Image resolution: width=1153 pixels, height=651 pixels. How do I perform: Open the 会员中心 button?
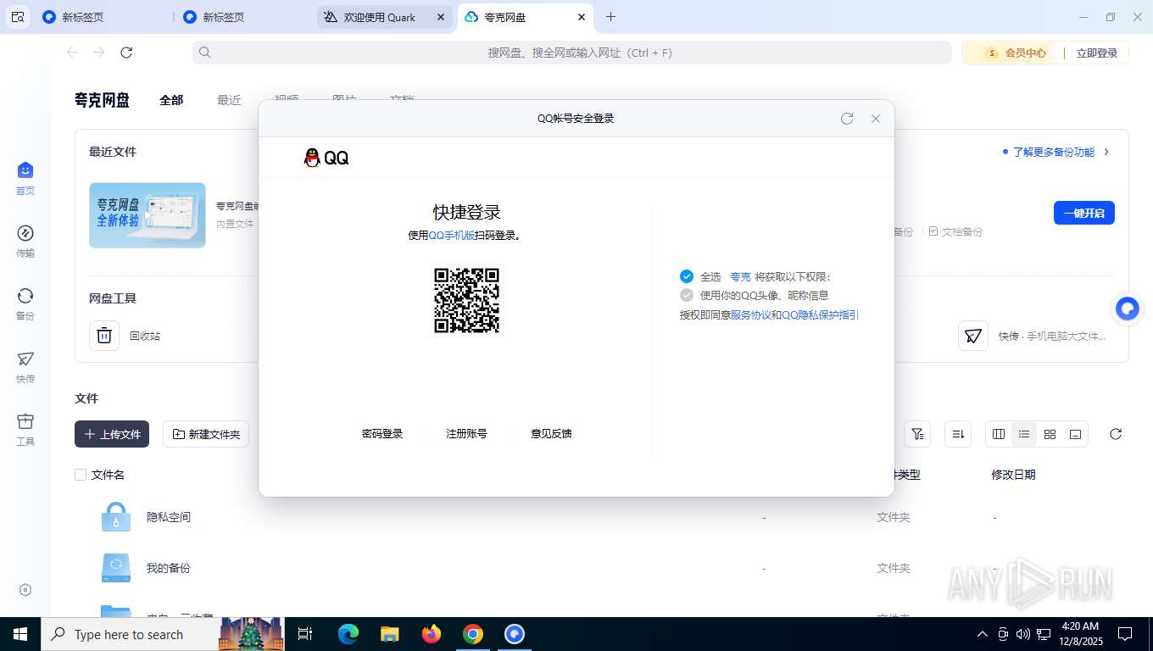[1017, 53]
